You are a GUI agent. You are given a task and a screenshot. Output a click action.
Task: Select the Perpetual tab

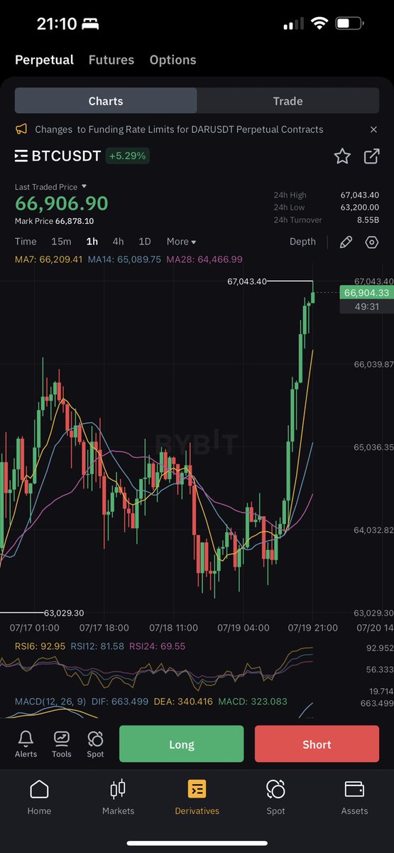(44, 60)
